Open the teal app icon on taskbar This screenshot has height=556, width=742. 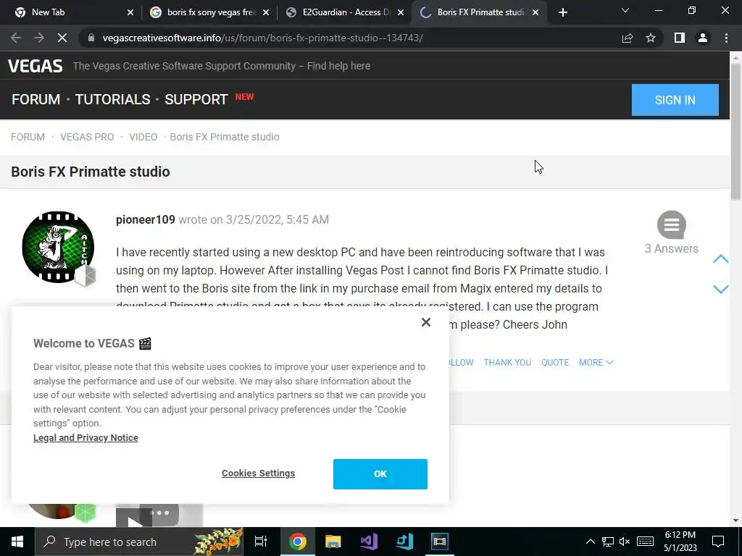[x=404, y=542]
